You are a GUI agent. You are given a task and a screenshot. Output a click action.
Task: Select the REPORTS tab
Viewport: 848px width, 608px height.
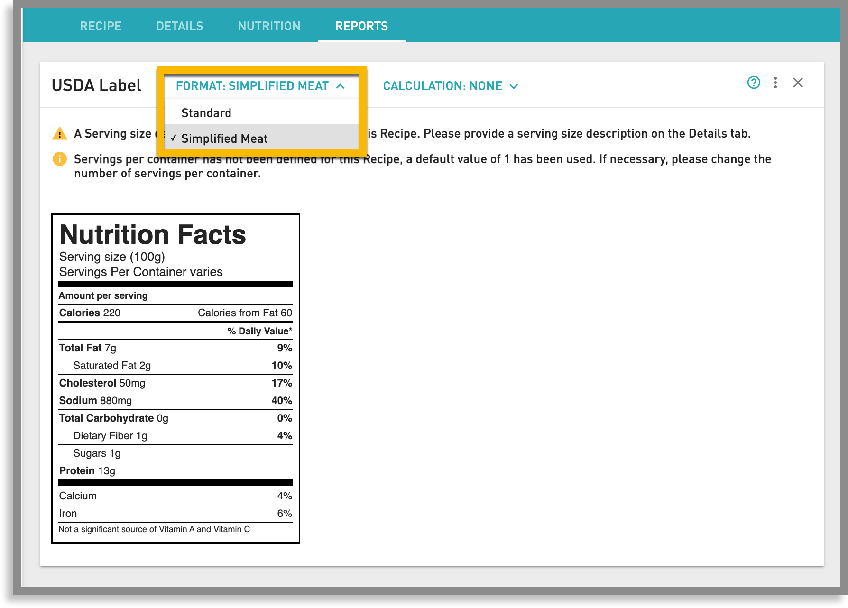(361, 26)
